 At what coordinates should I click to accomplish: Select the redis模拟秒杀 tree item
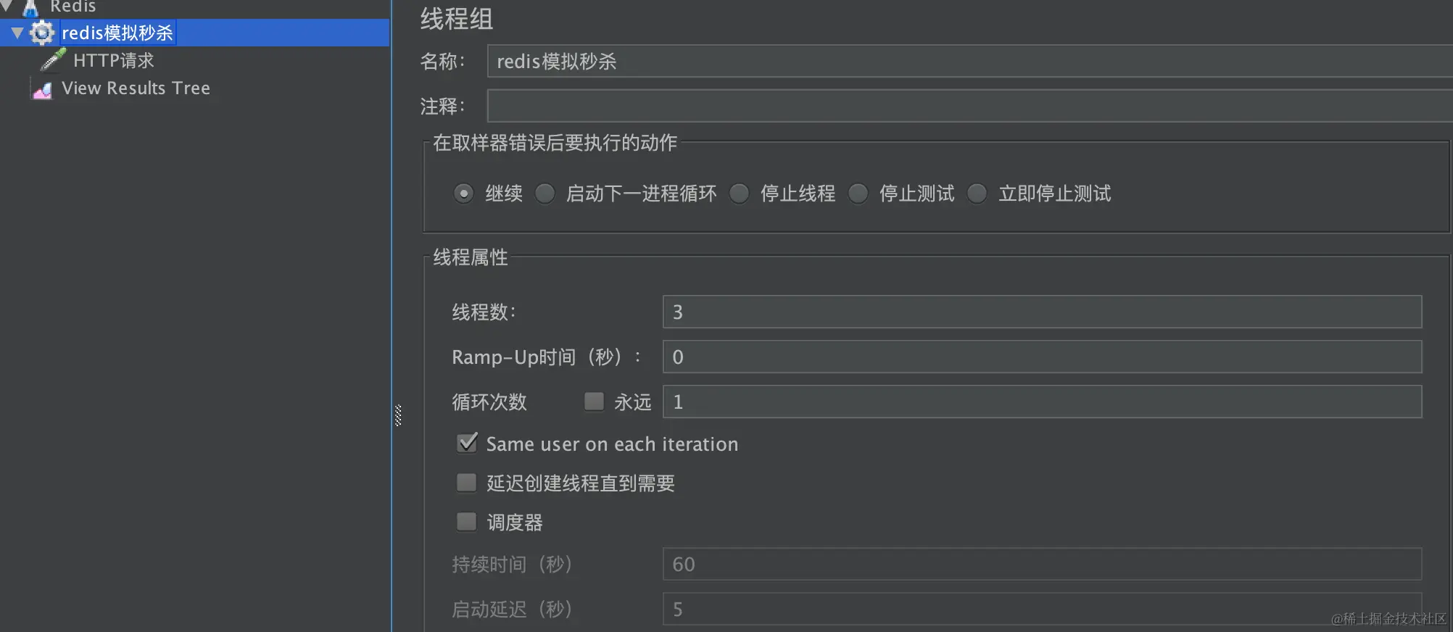click(x=117, y=33)
